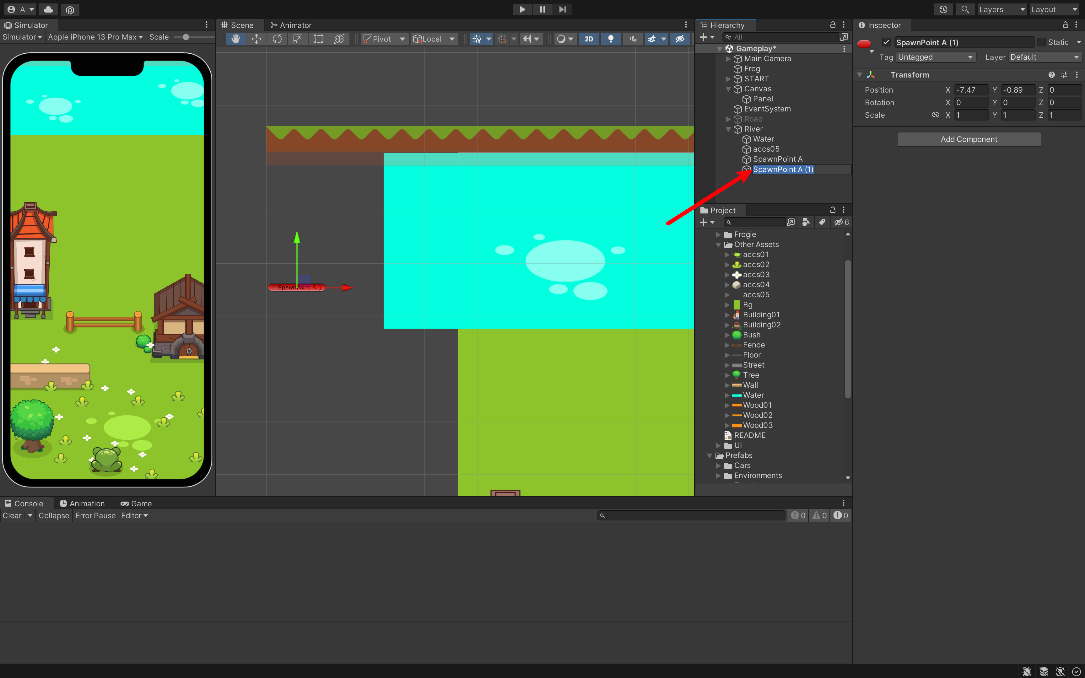This screenshot has width=1085, height=678.
Task: Click the Add Component button
Action: coord(969,139)
